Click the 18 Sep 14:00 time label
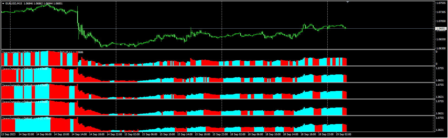This screenshot has height=138, width=448. pyautogui.click(x=290, y=135)
